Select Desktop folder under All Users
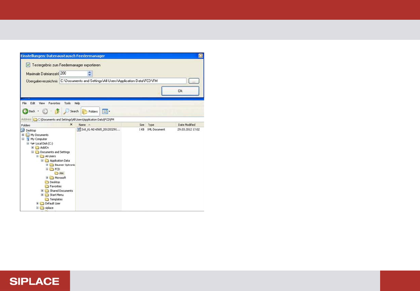Image resolution: width=420 pixels, height=291 pixels. point(55,182)
